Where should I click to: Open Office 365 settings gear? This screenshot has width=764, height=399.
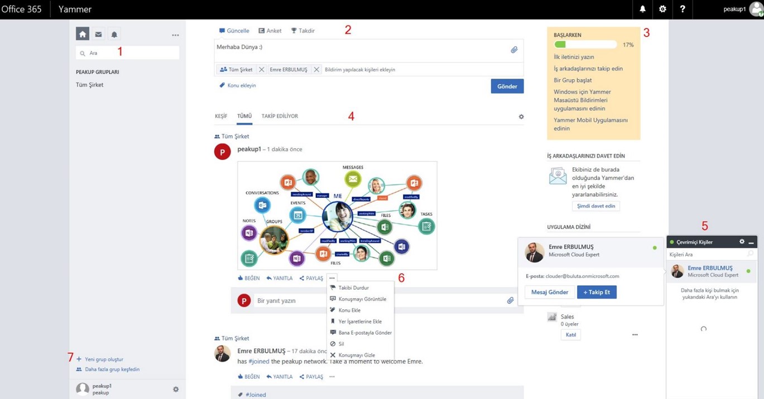(662, 9)
